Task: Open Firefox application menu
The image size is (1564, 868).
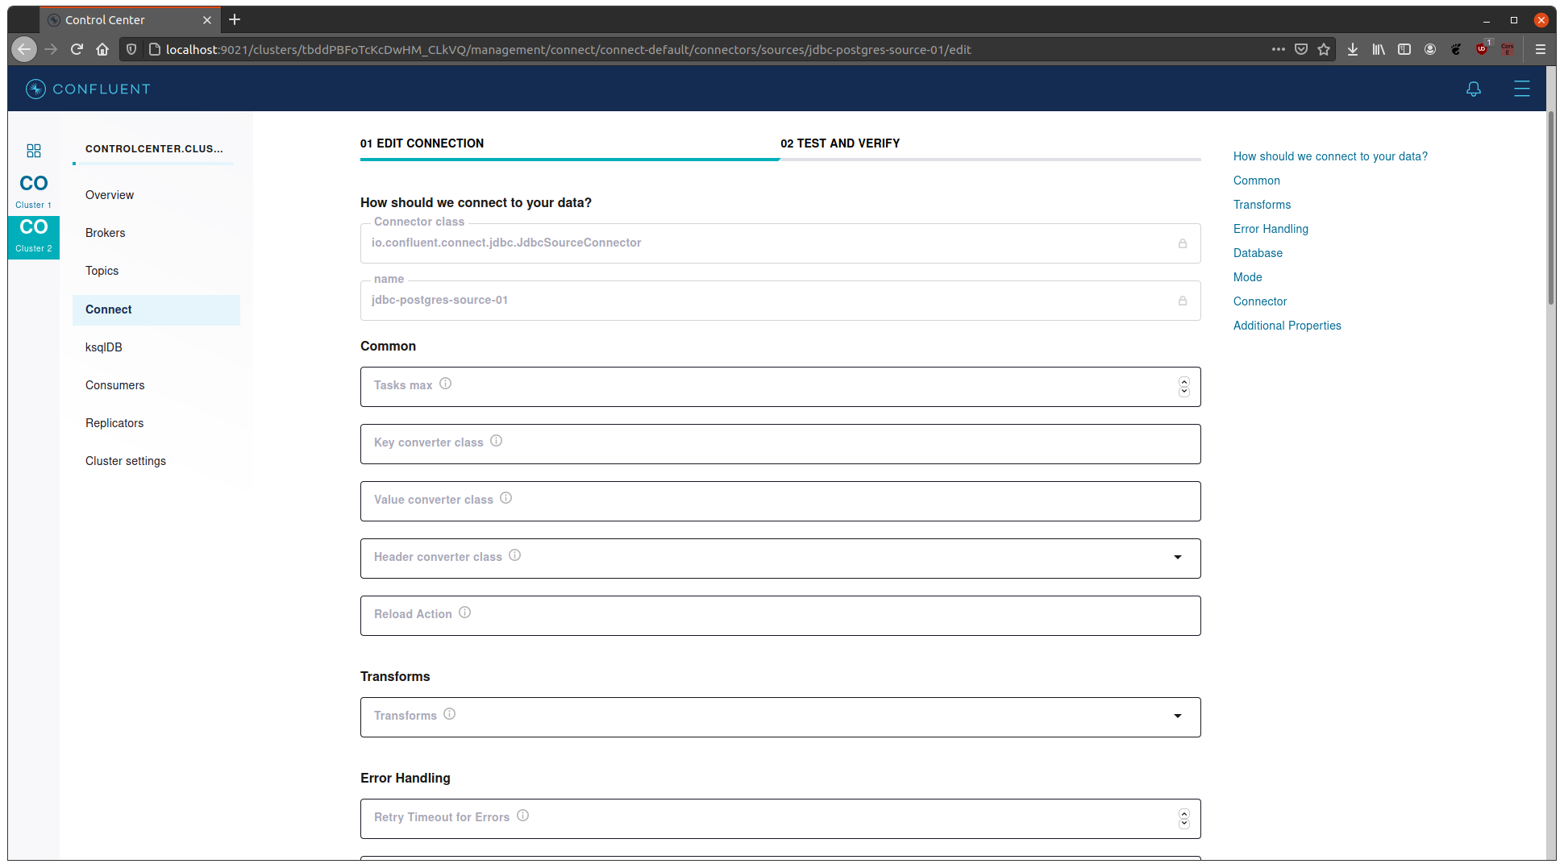Action: pos(1540,49)
